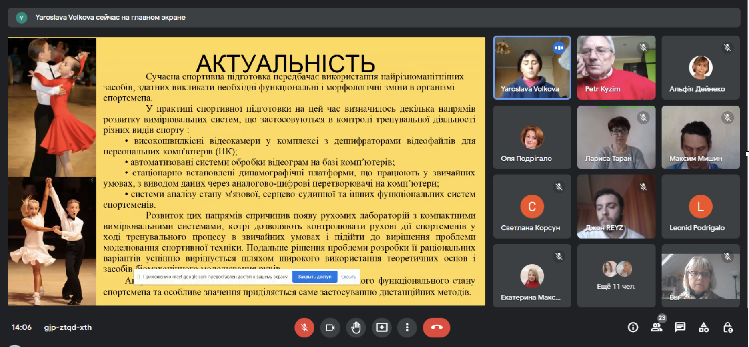Open the Ещё 11 чел. overflow tile

[616, 276]
